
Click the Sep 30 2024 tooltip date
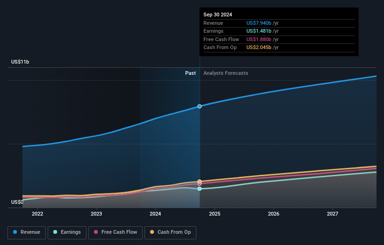tap(217, 14)
